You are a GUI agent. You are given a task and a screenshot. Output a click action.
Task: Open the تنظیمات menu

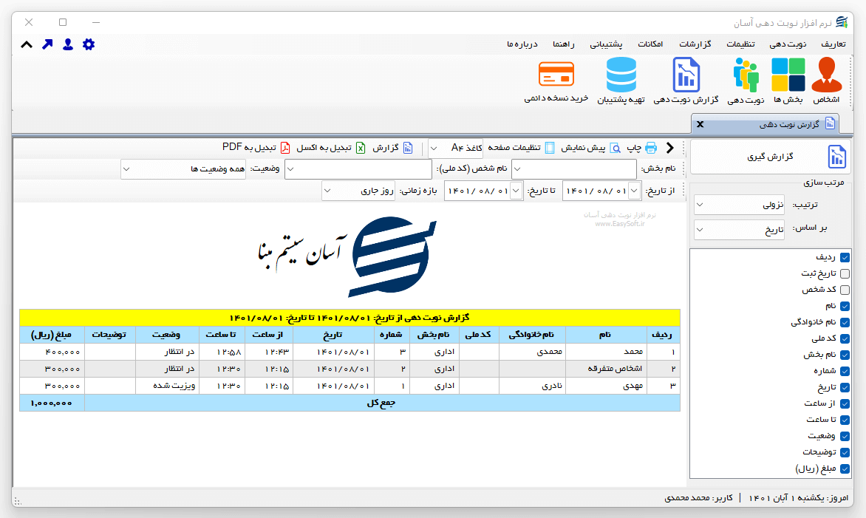[x=740, y=44]
